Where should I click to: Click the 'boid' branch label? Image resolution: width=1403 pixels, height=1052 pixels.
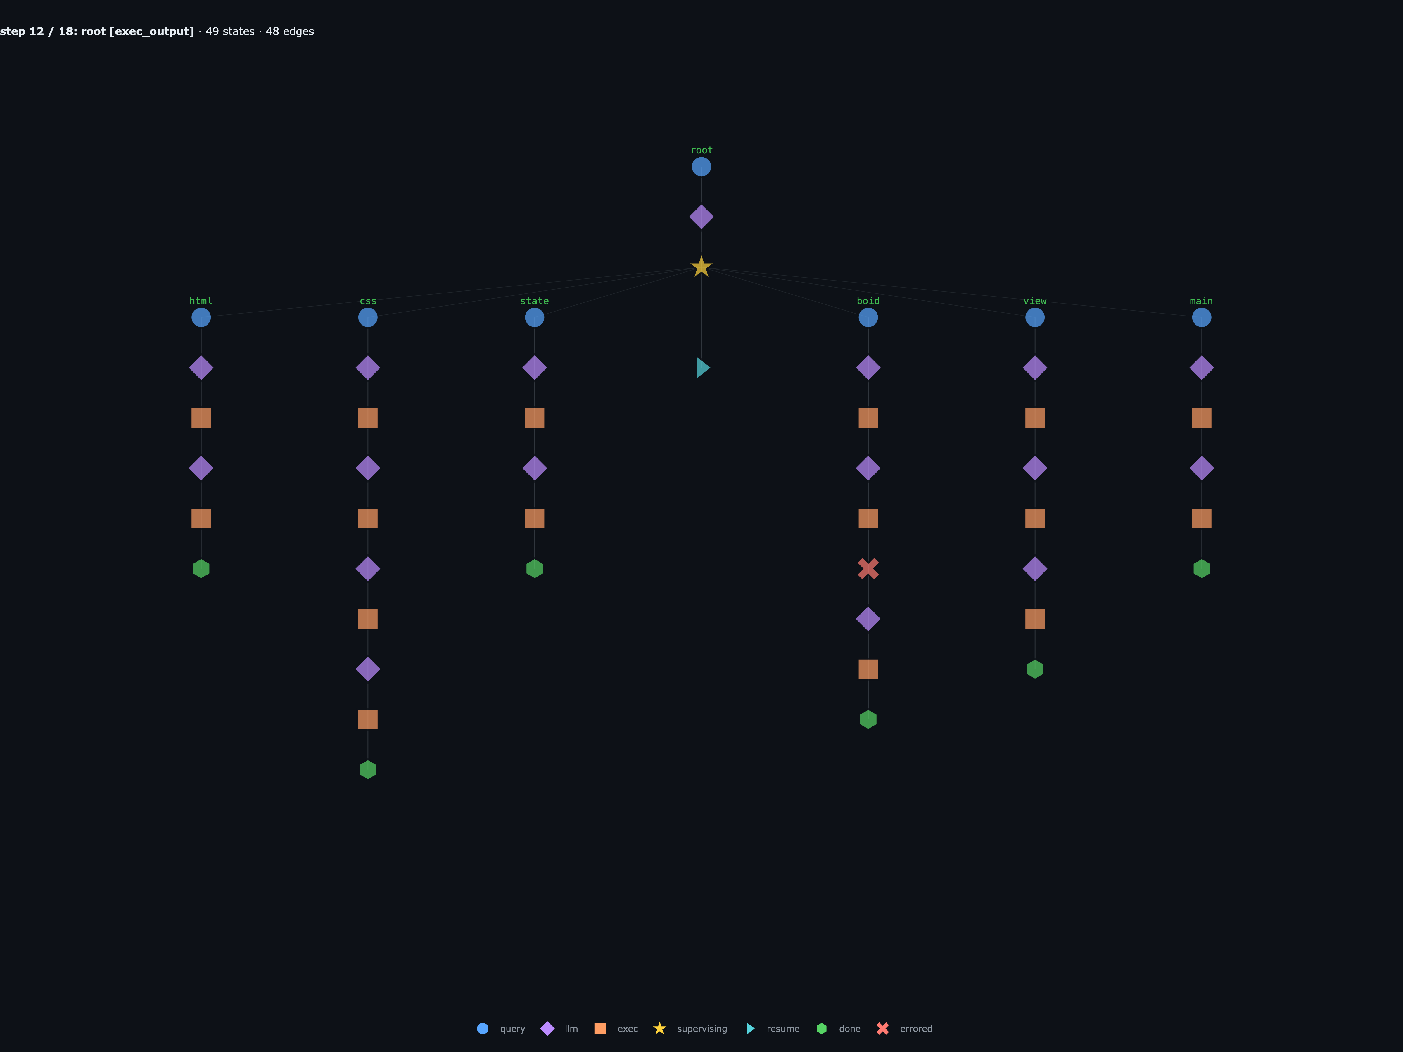point(868,301)
